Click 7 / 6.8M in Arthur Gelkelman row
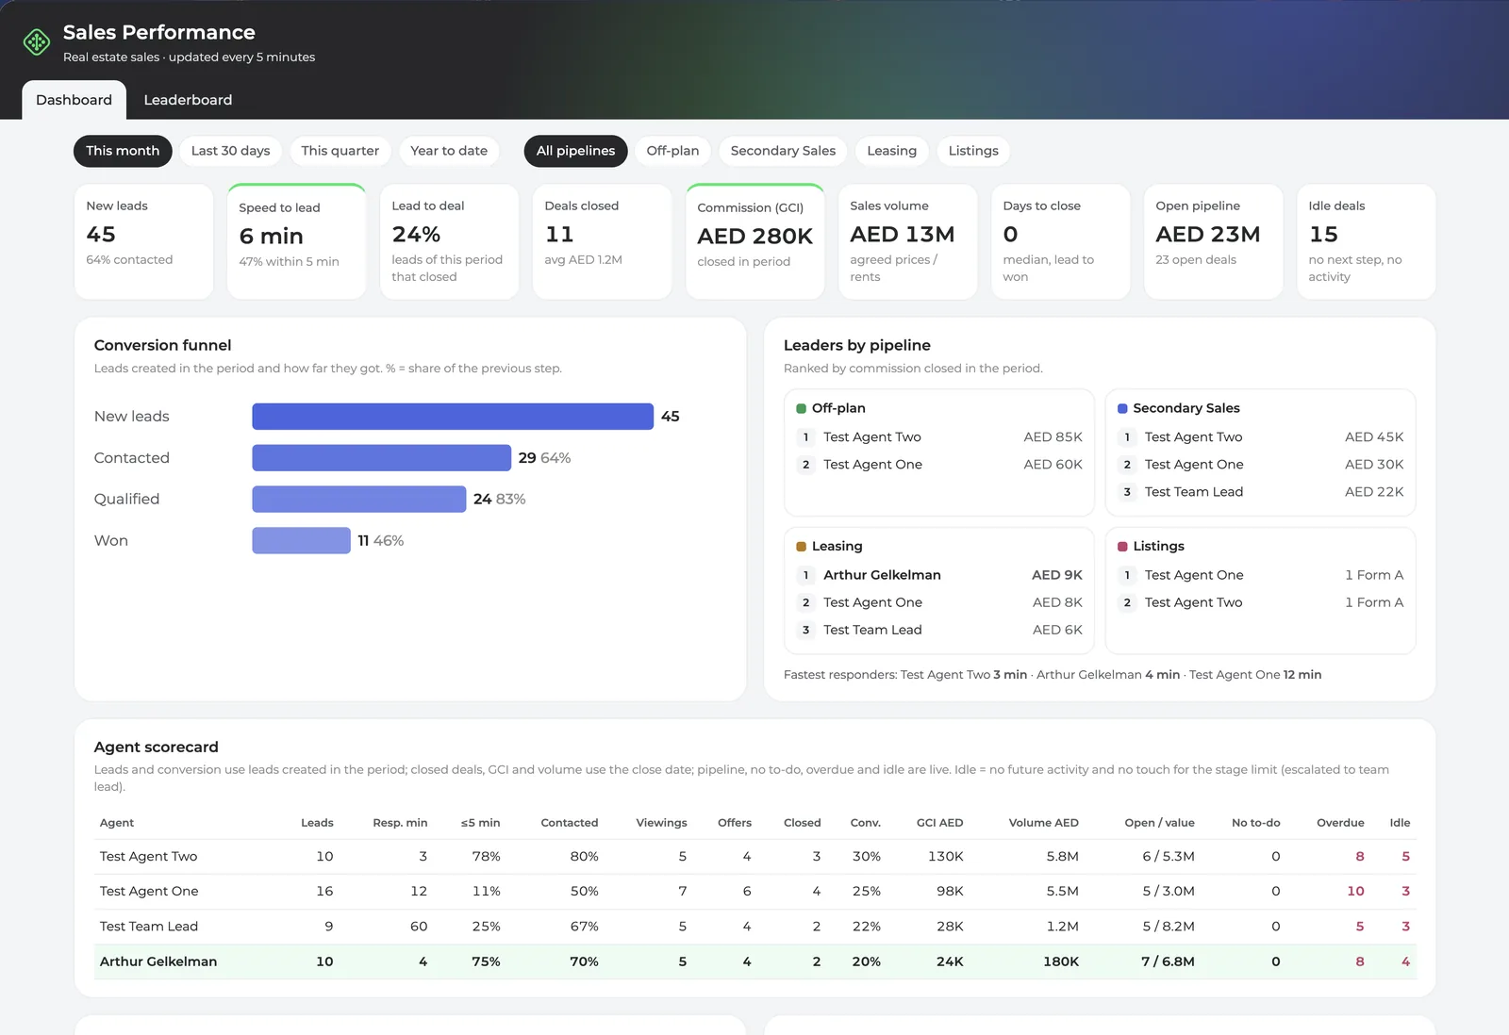This screenshot has height=1035, width=1509. pos(1168,961)
